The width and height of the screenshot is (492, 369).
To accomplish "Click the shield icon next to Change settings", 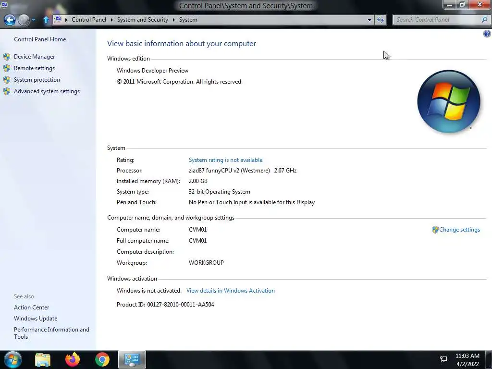I will [435, 230].
